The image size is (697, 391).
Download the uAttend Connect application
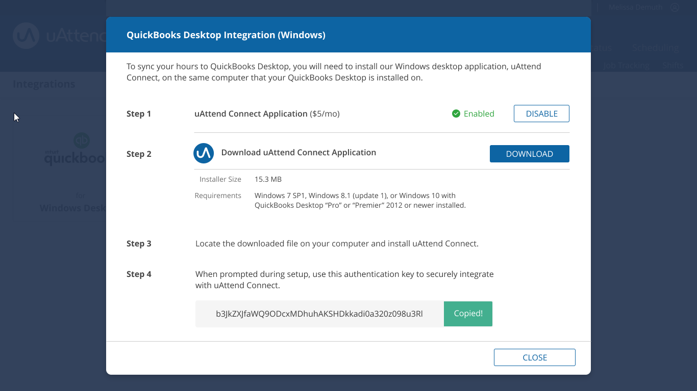pos(529,154)
